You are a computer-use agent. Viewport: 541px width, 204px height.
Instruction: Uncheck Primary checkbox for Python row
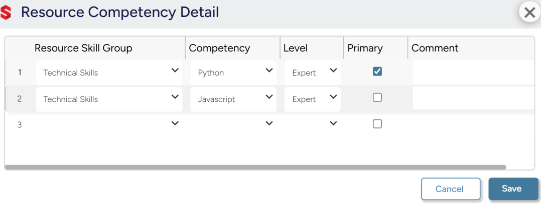click(x=377, y=71)
